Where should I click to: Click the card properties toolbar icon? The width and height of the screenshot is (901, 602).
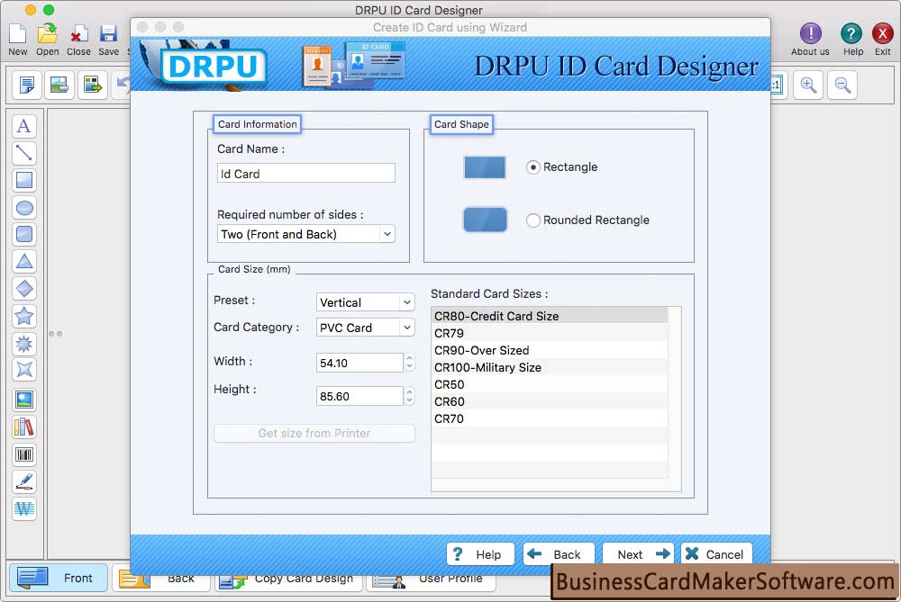pos(26,85)
